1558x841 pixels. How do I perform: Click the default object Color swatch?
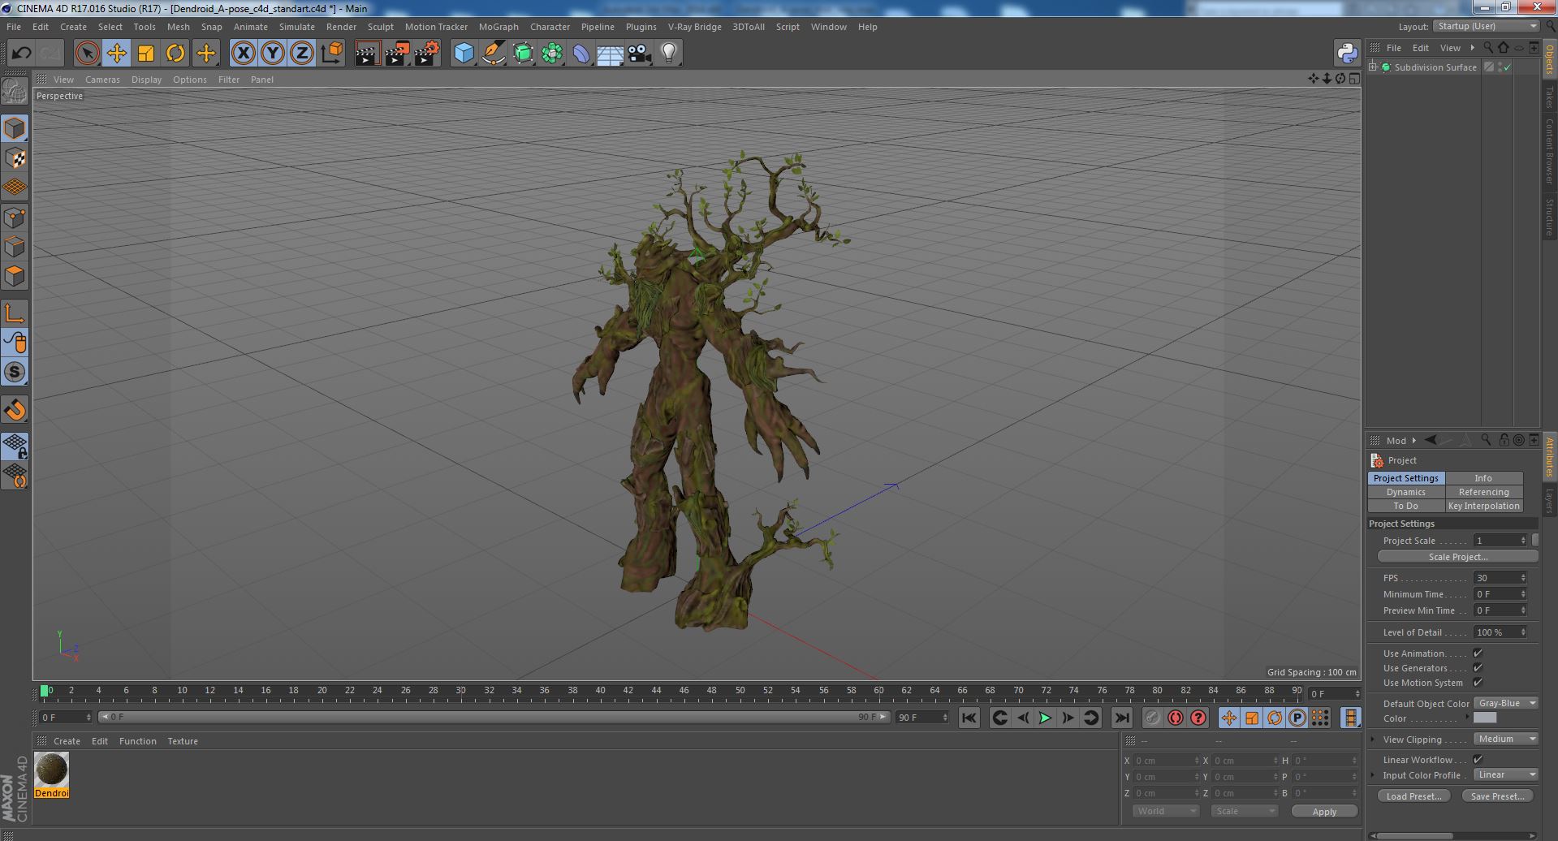[x=1485, y=718]
